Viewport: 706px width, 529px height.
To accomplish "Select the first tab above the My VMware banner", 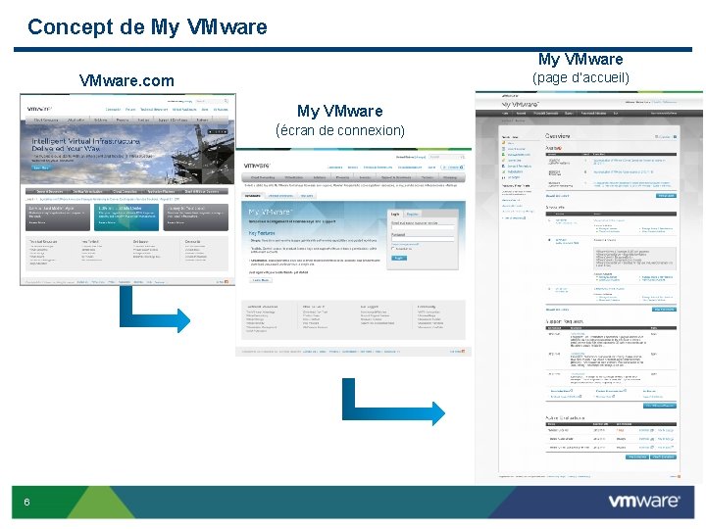I will point(253,196).
